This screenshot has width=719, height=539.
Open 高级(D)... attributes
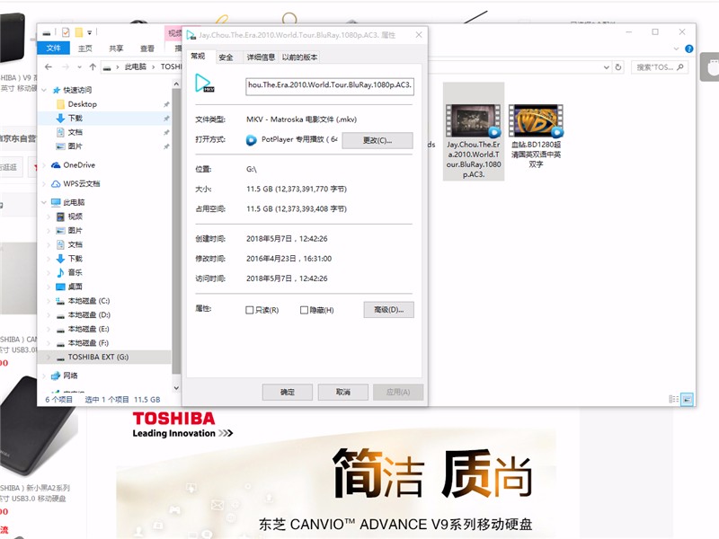(389, 309)
